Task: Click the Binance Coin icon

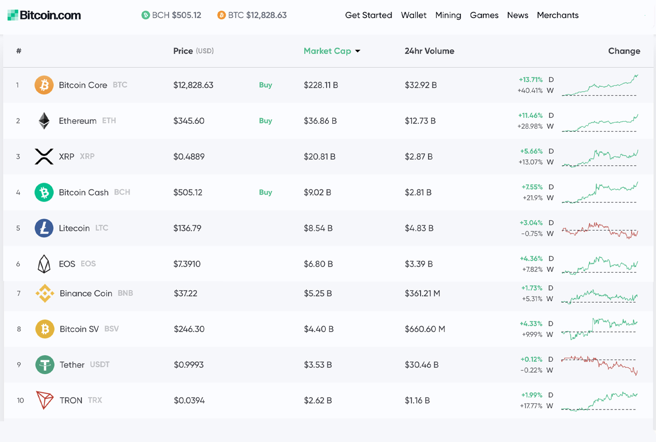Action: pyautogui.click(x=45, y=294)
